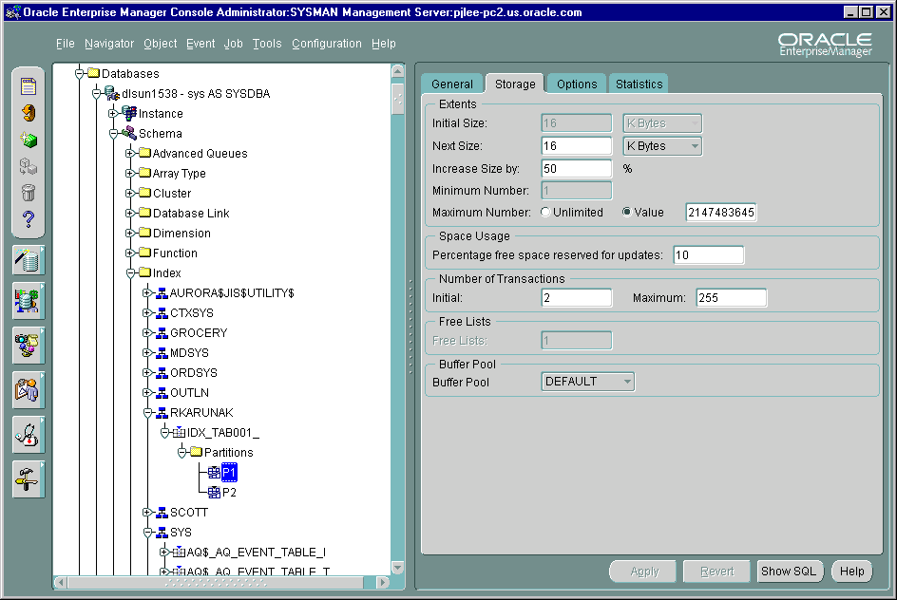Open the Next Size K Bytes dropdown
This screenshot has height=600, width=897.
click(662, 145)
